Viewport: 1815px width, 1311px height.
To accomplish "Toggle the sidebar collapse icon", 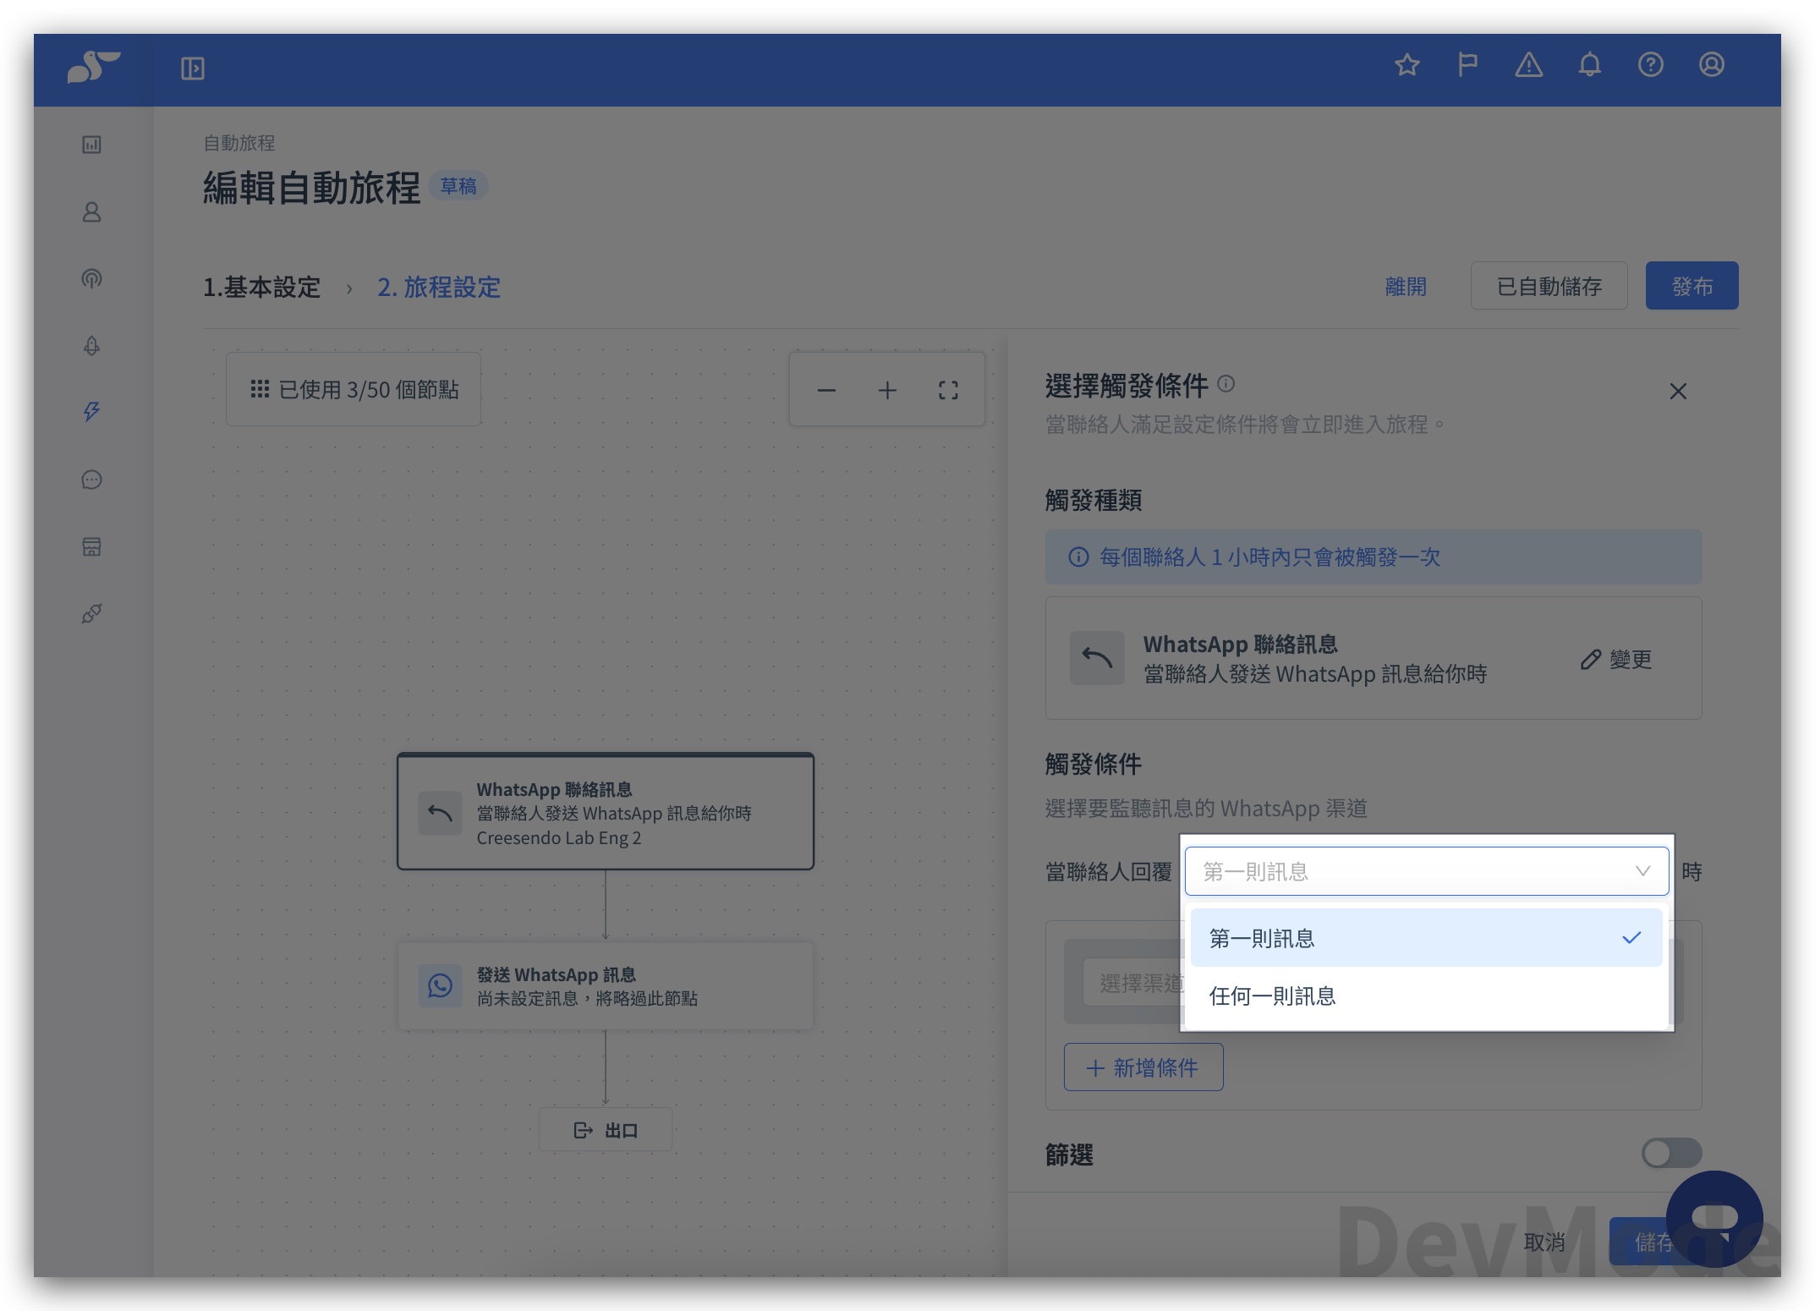I will (193, 68).
